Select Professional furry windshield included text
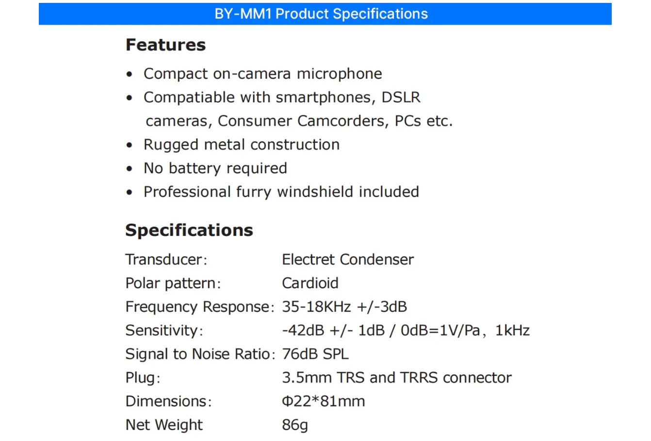651x441 pixels. click(x=281, y=192)
